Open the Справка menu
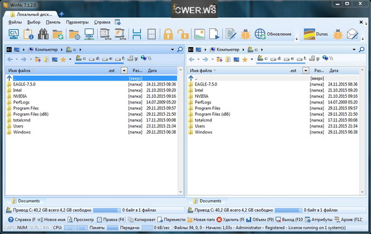371x234 pixels. 102,22
